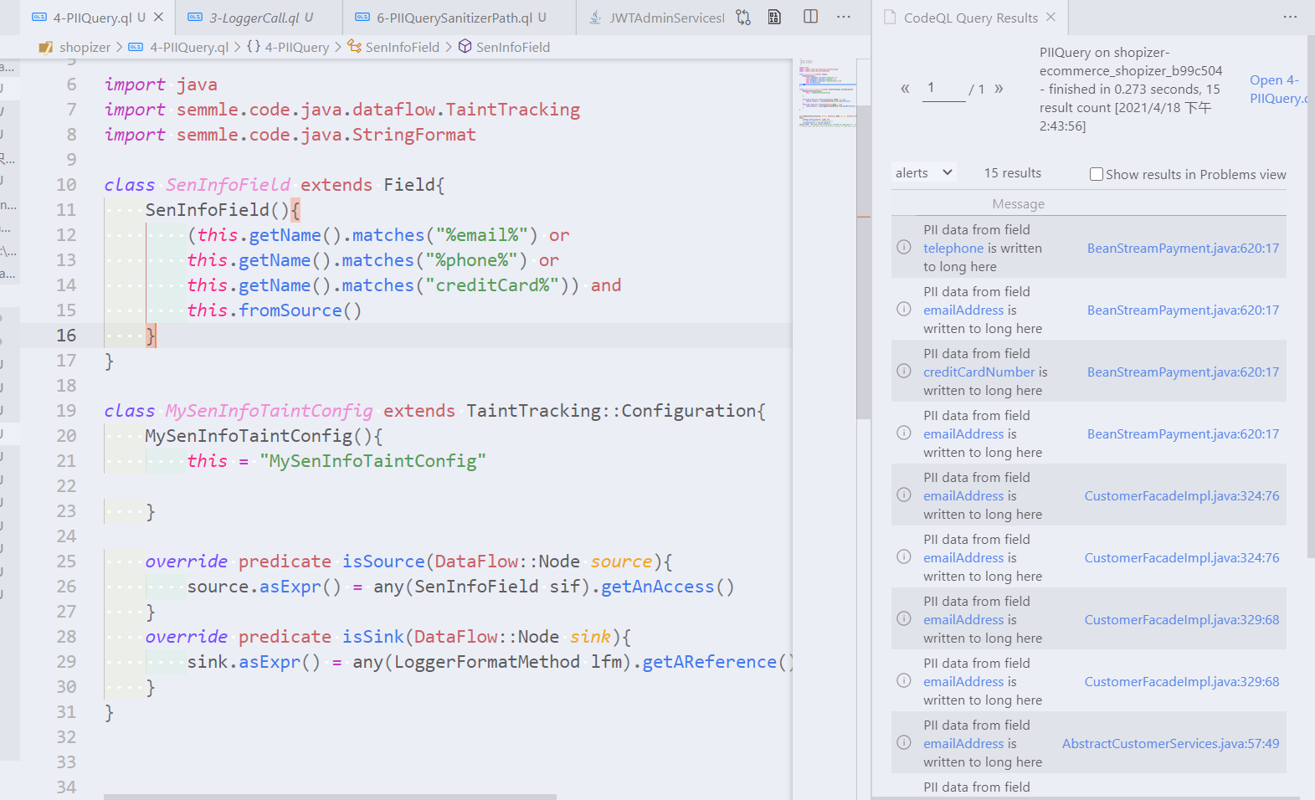Click the last SenInfoField constructor breadcrumb
The width and height of the screenshot is (1315, 800).
(505, 47)
